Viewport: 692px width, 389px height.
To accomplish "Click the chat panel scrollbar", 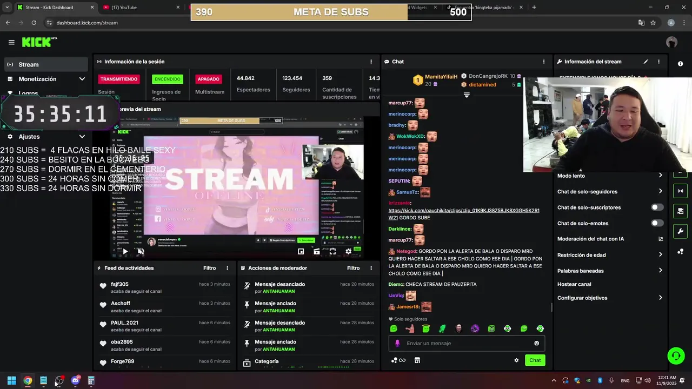I will coord(551,307).
